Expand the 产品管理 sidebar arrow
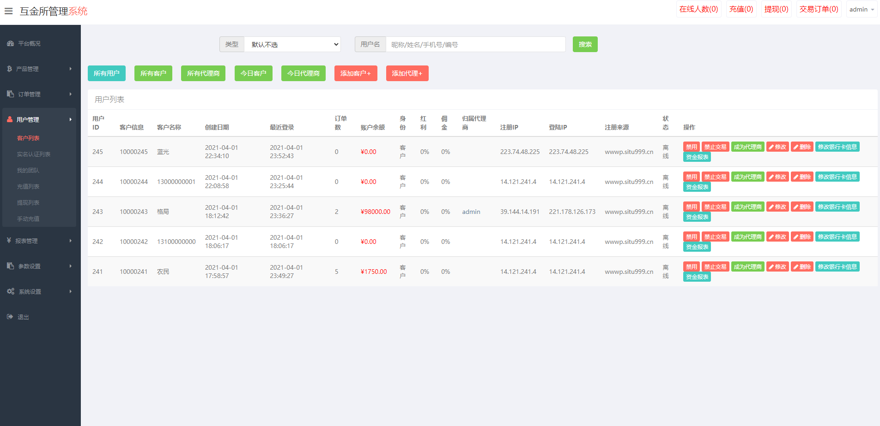880x426 pixels. [x=71, y=69]
